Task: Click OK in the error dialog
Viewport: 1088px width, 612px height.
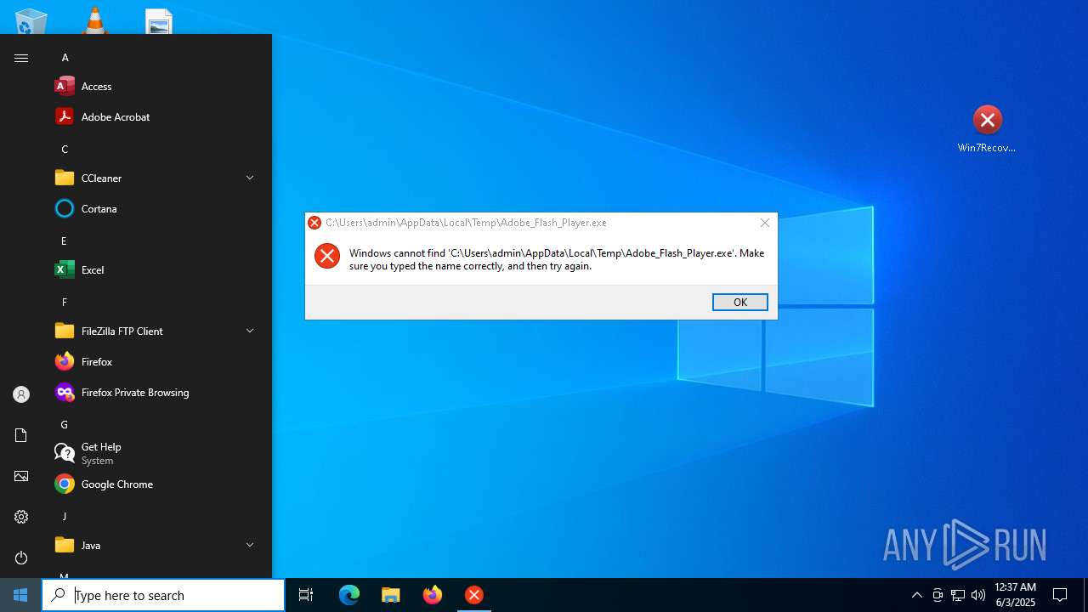Action: coord(740,302)
